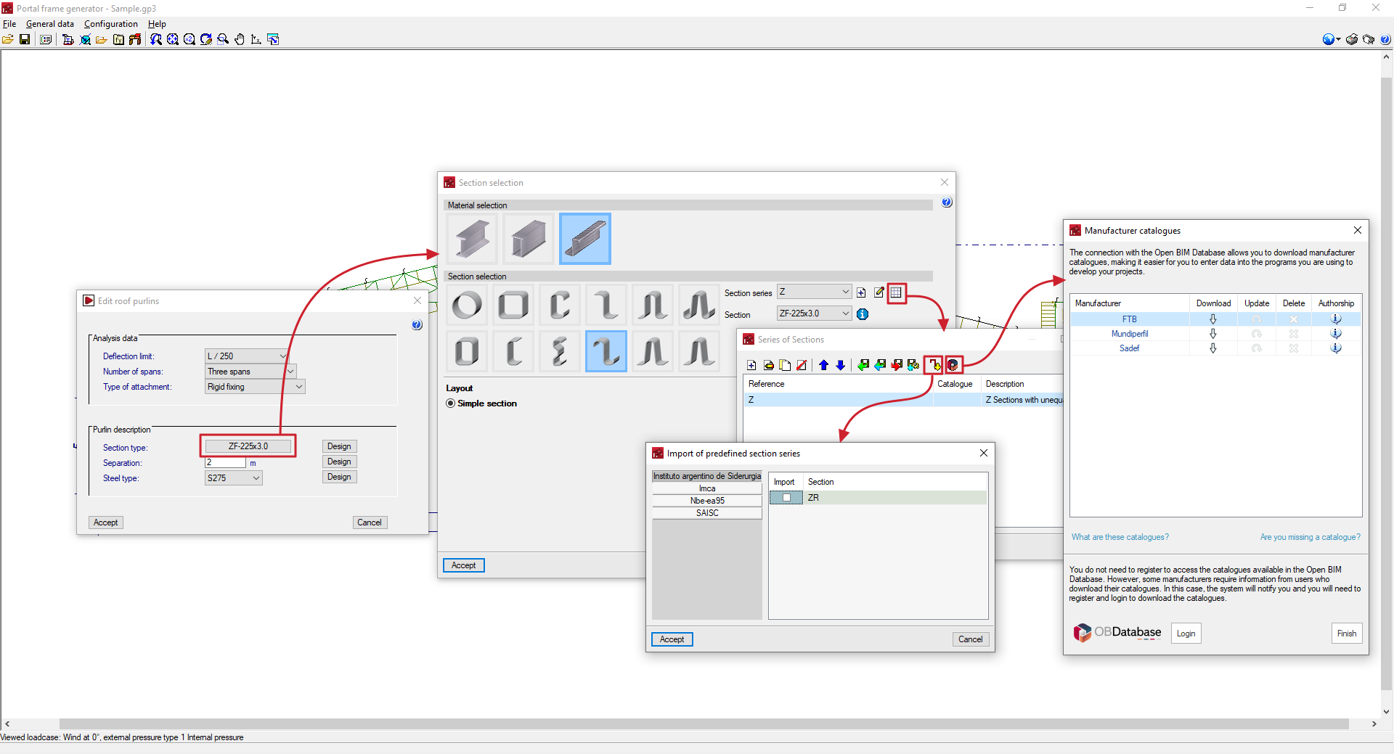View authorship info for Sadef catalogue
The width and height of the screenshot is (1394, 754).
1336,348
